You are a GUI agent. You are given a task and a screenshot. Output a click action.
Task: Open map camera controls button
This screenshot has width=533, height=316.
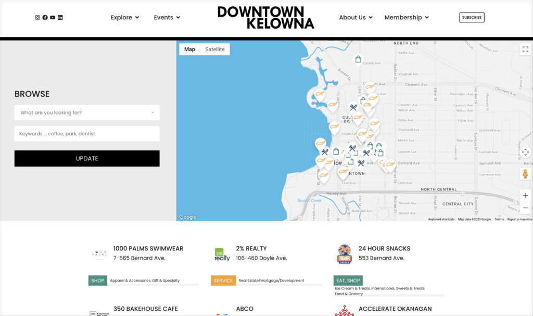(525, 152)
